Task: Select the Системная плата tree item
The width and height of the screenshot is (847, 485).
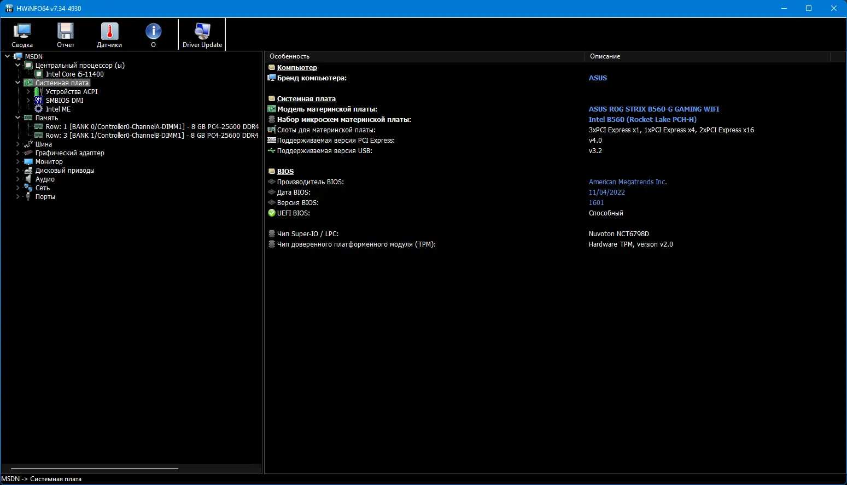Action: pyautogui.click(x=62, y=83)
